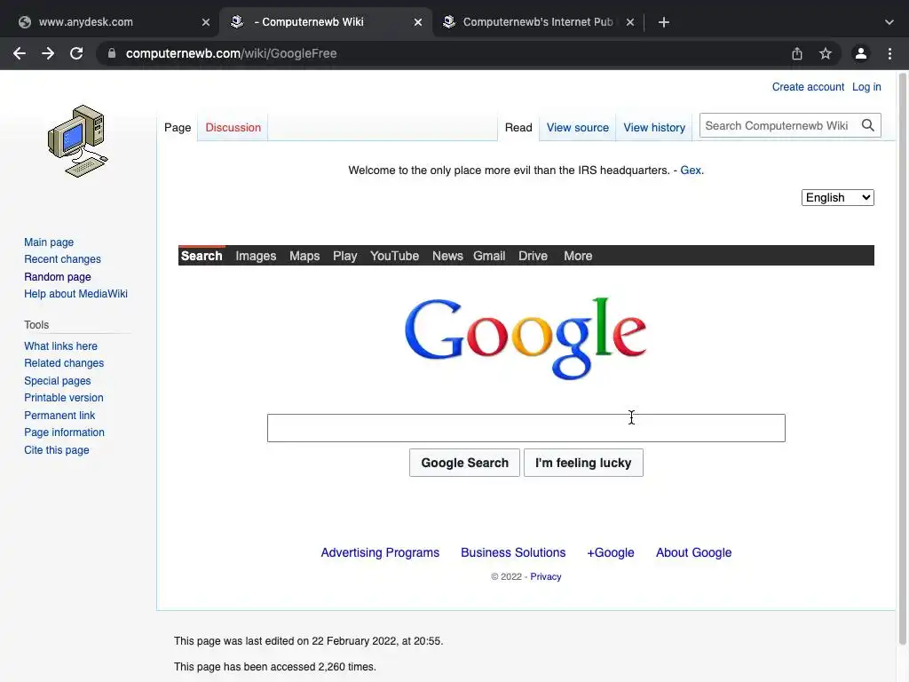Go forward in browser history
The image size is (909, 682).
(x=48, y=53)
